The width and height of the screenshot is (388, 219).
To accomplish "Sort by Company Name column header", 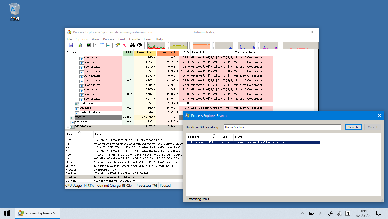I will (253, 52).
